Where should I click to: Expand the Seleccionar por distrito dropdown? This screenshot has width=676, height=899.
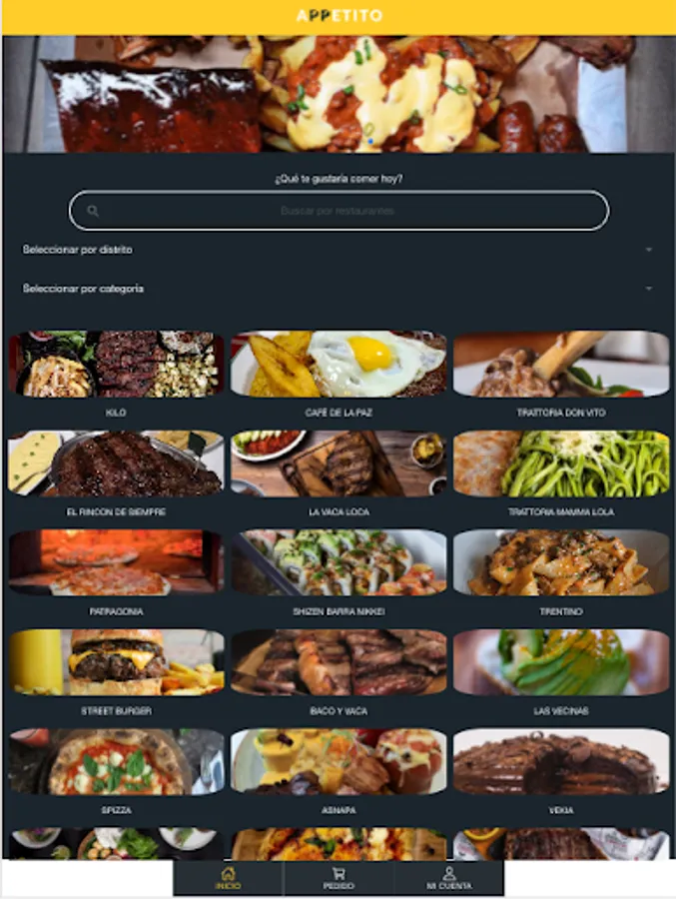point(338,250)
